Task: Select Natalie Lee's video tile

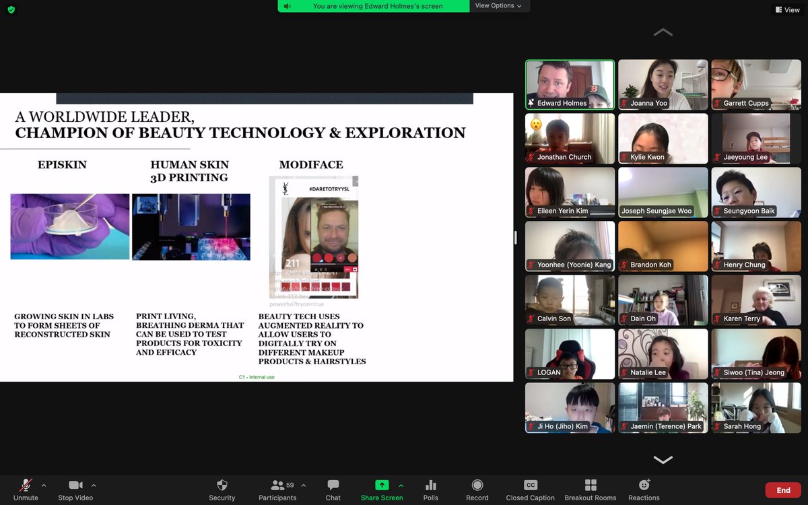Action: click(x=663, y=354)
